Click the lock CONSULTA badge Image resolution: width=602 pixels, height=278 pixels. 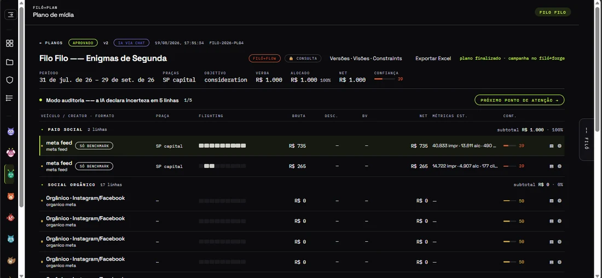[x=303, y=59]
